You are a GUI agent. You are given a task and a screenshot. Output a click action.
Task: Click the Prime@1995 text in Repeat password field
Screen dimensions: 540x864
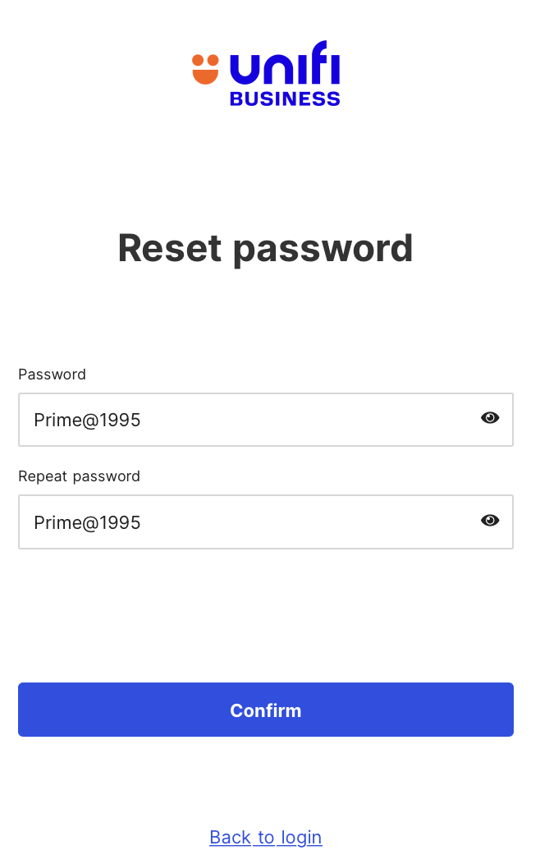[x=87, y=522]
